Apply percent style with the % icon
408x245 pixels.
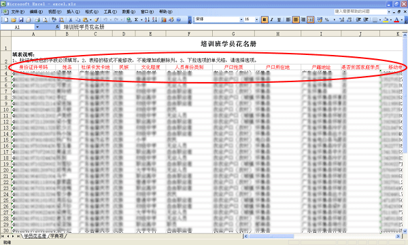[x=327, y=20]
